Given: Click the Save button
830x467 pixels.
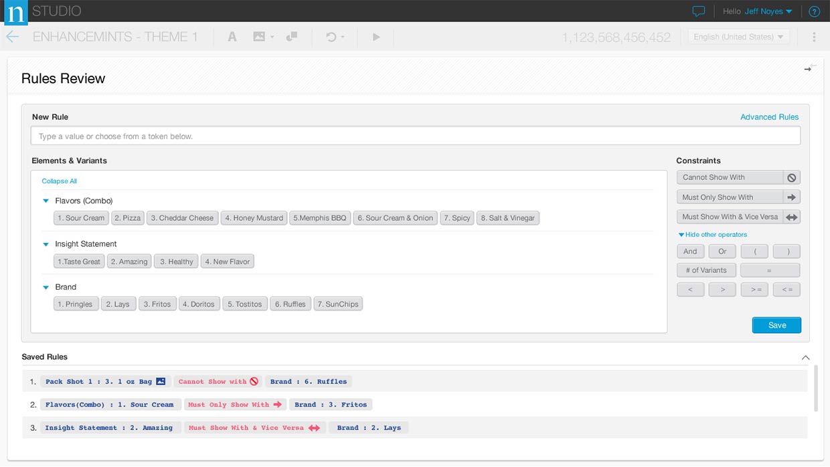Looking at the screenshot, I should point(776,325).
